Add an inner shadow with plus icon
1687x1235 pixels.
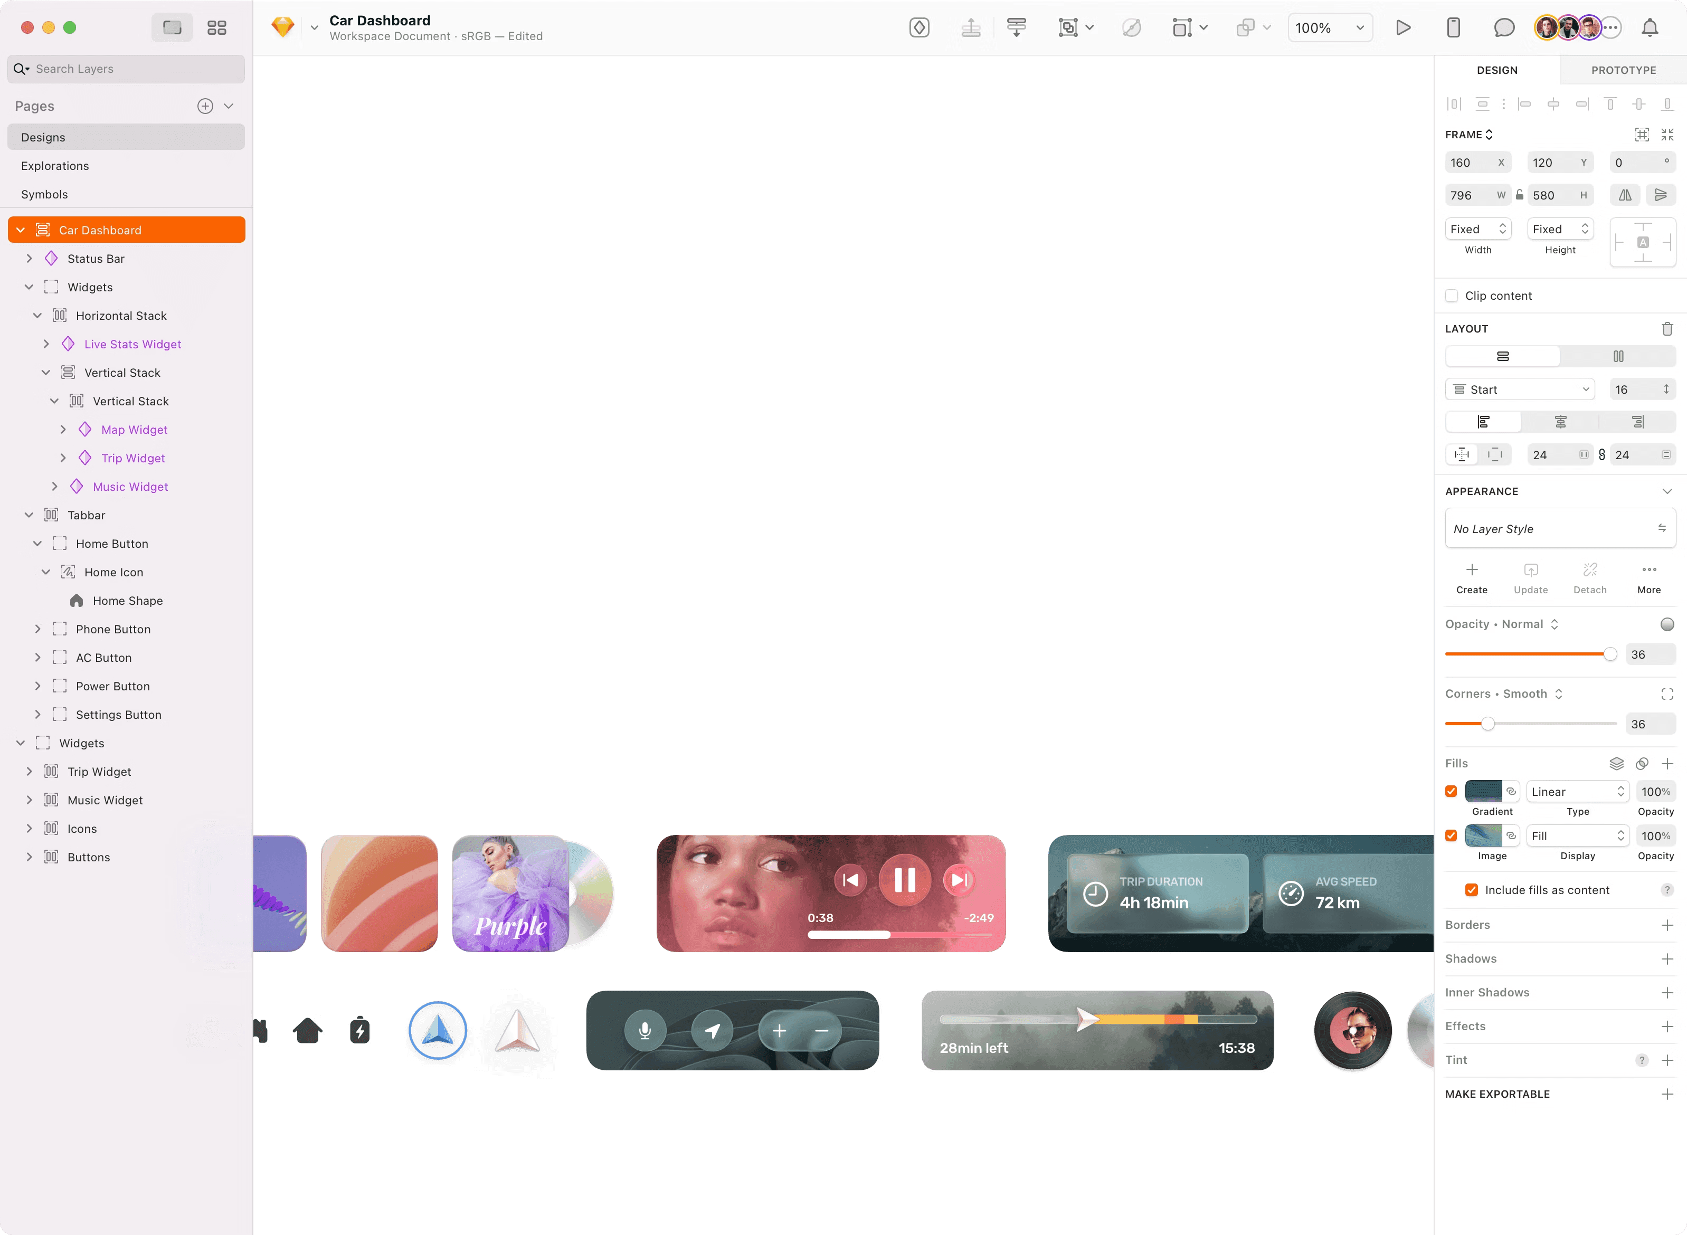tap(1667, 993)
